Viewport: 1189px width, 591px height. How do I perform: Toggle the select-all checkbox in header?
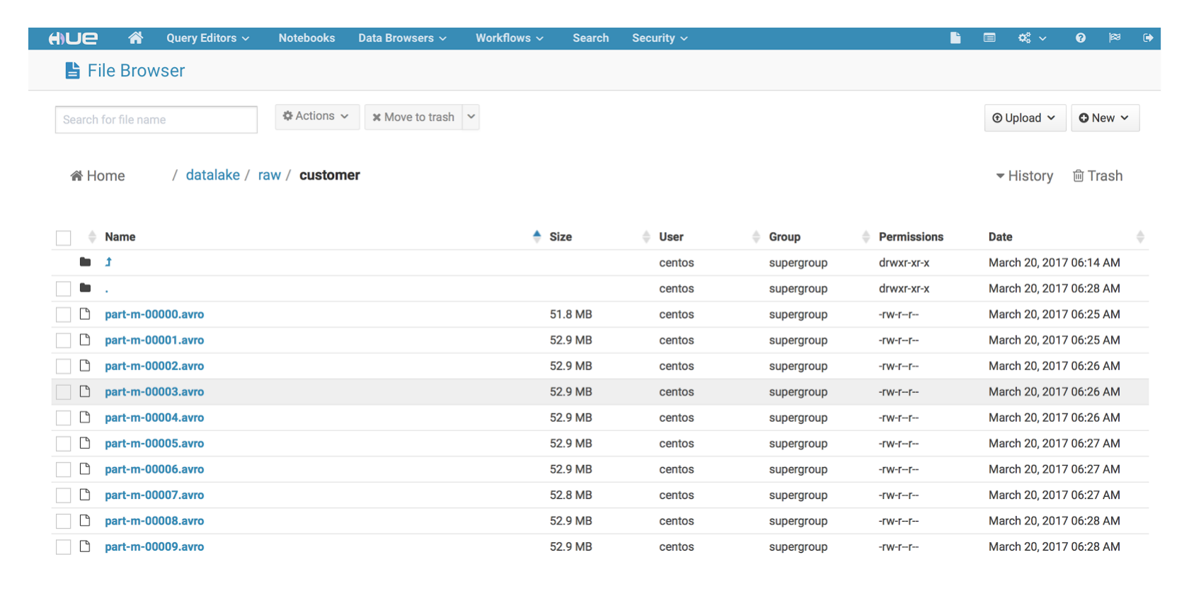click(64, 238)
